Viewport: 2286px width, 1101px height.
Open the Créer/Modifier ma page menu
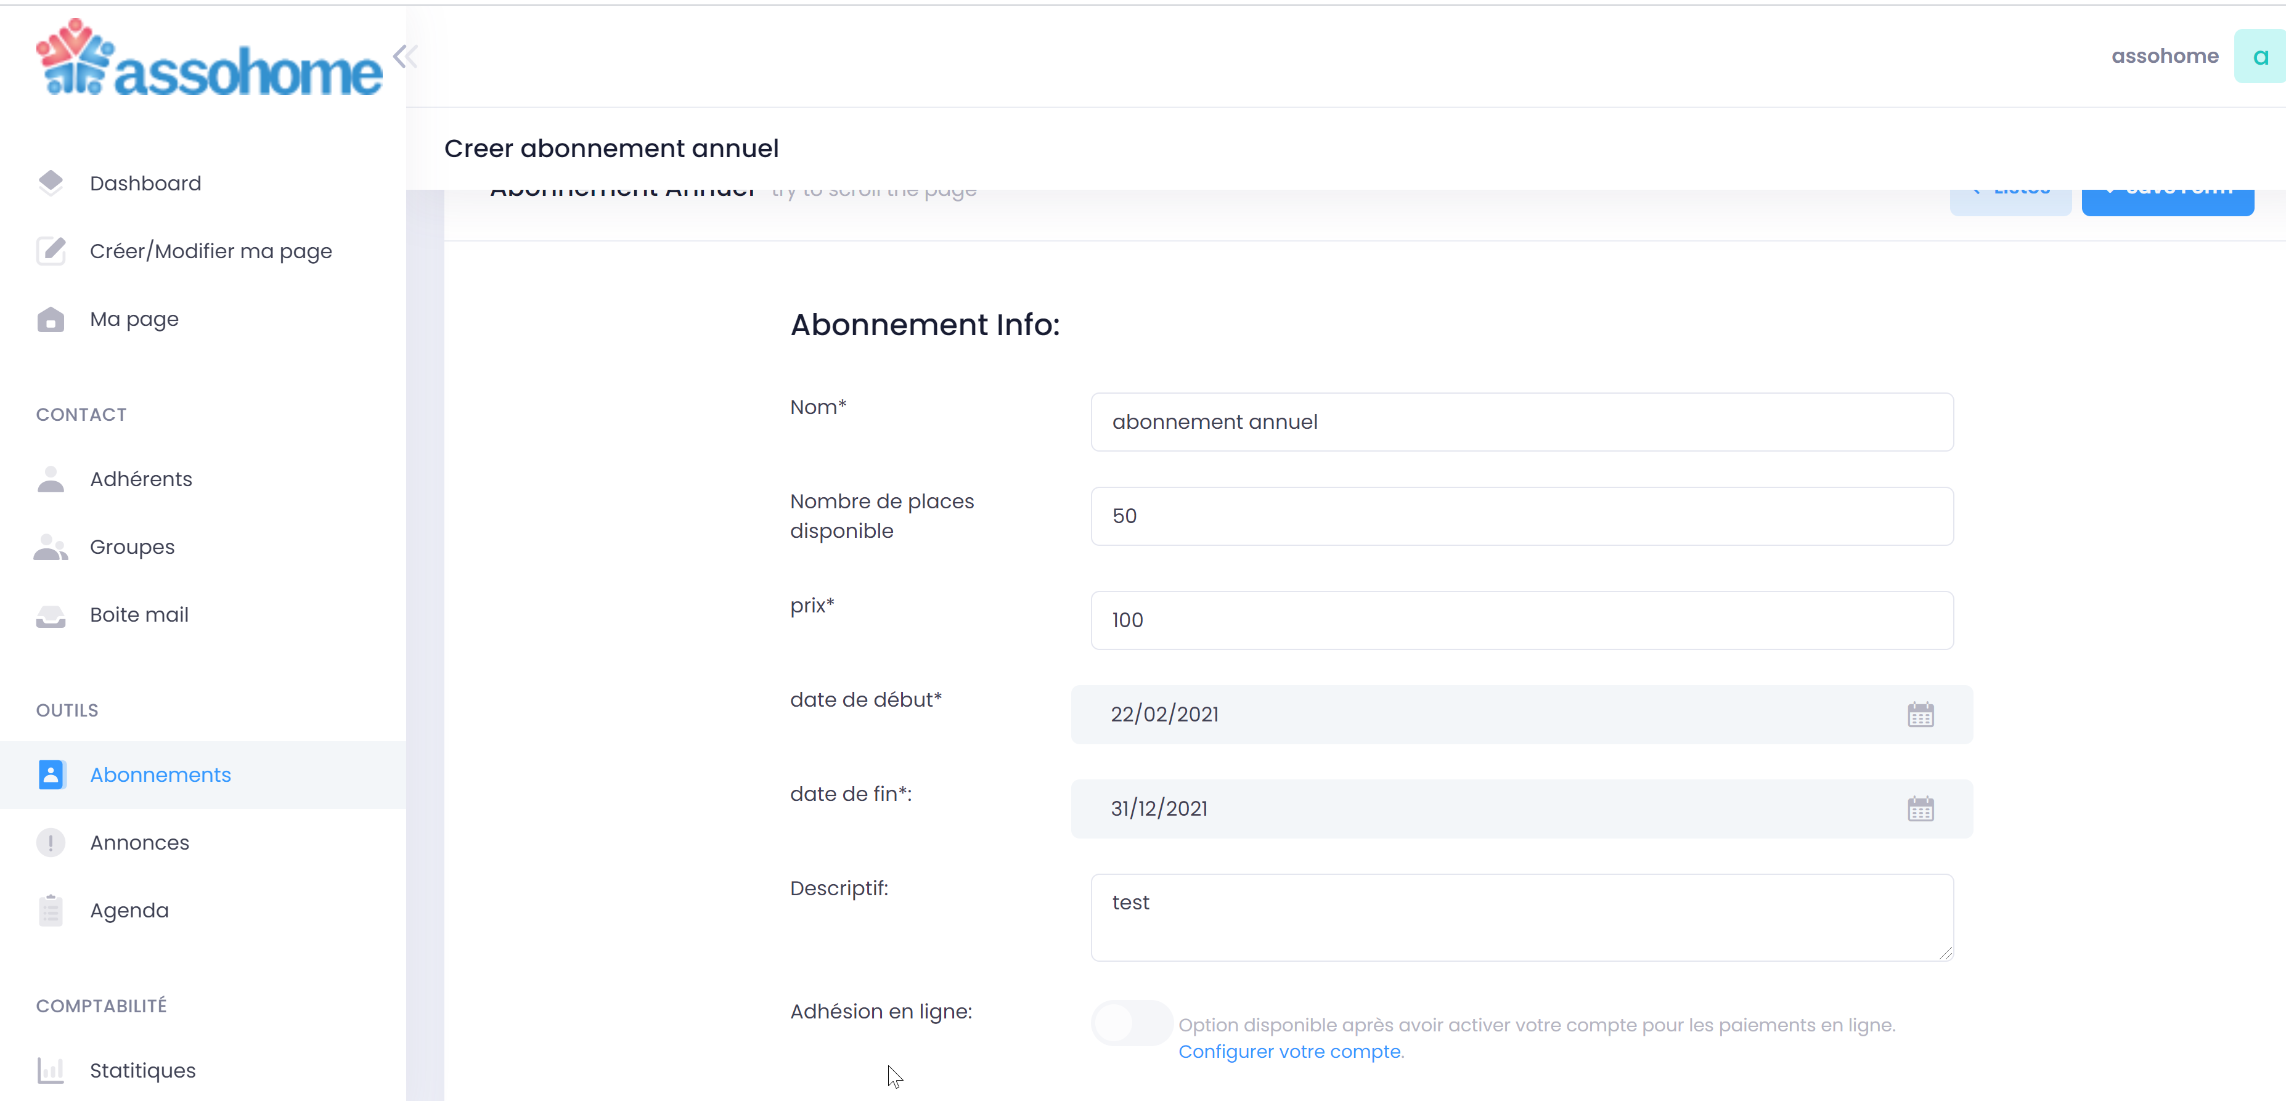(211, 250)
